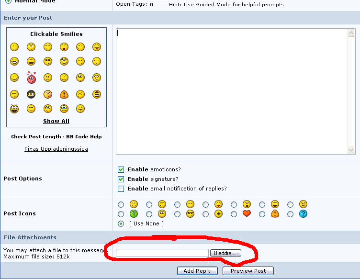Insert the X-eyes smiley
The width and height of the screenshot is (360, 279).
80,94
